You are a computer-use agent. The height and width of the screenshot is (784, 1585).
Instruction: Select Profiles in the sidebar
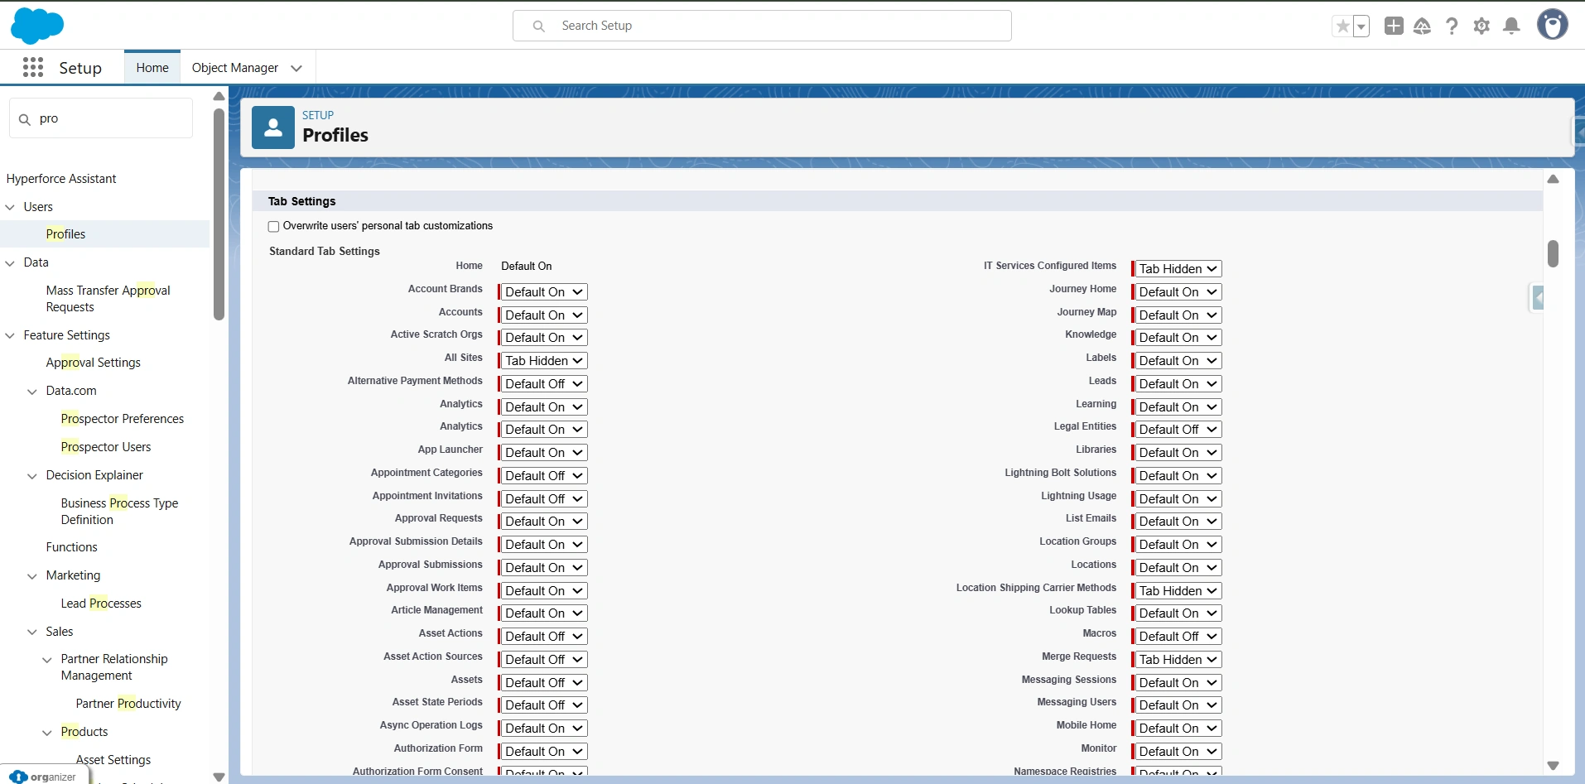[x=65, y=233]
